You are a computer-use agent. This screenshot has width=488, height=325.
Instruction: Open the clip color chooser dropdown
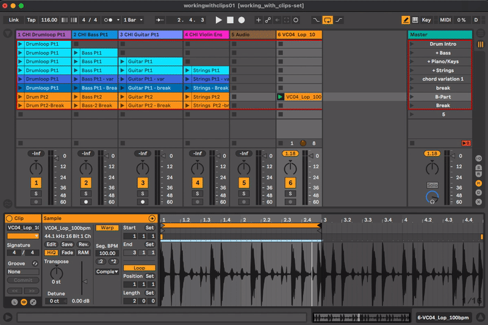[x=23, y=236]
